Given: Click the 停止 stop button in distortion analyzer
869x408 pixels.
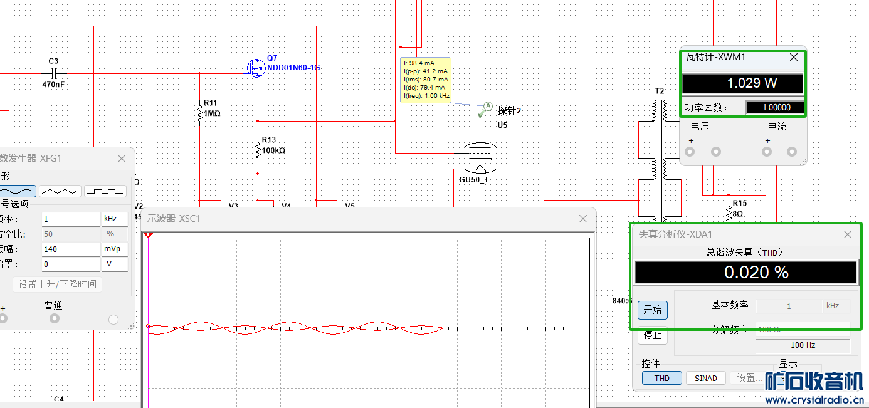Looking at the screenshot, I should 653,335.
